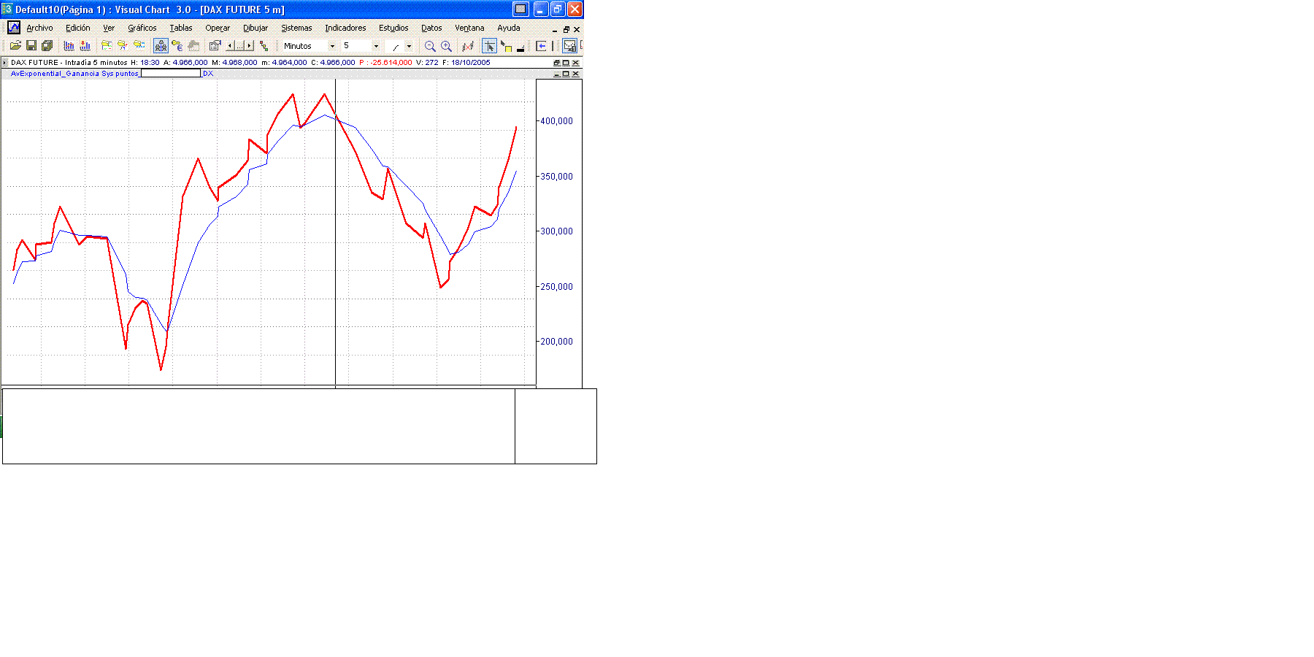The width and height of the screenshot is (1314, 657).
Task: Open the Minutos time unit dropdown
Action: (x=332, y=46)
